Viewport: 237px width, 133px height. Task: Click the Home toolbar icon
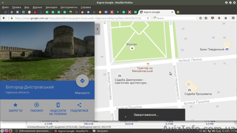click(x=226, y=18)
